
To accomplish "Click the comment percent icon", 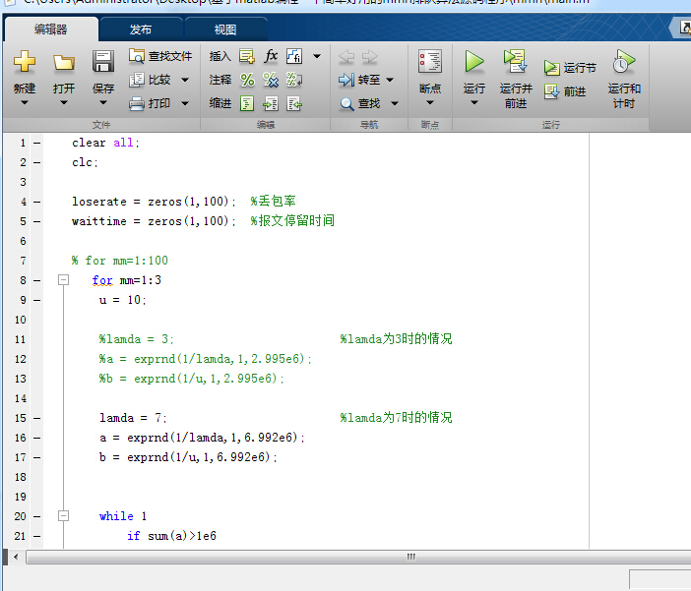I will point(247,80).
